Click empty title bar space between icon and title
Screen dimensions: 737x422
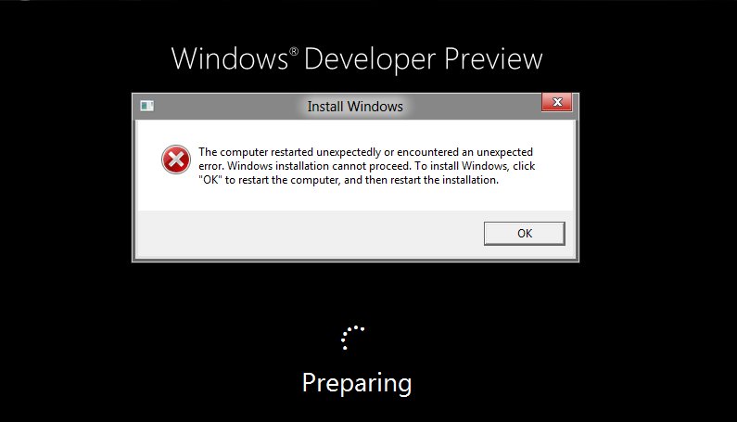(x=230, y=107)
